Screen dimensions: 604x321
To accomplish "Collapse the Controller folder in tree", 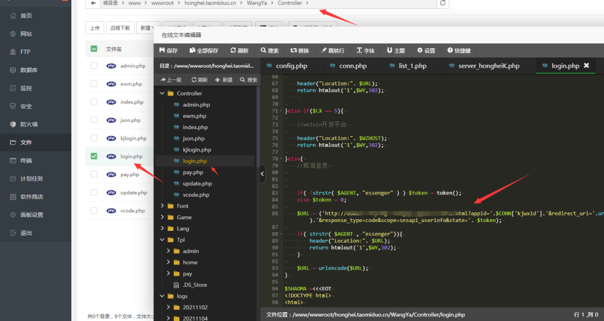I will click(x=163, y=94).
